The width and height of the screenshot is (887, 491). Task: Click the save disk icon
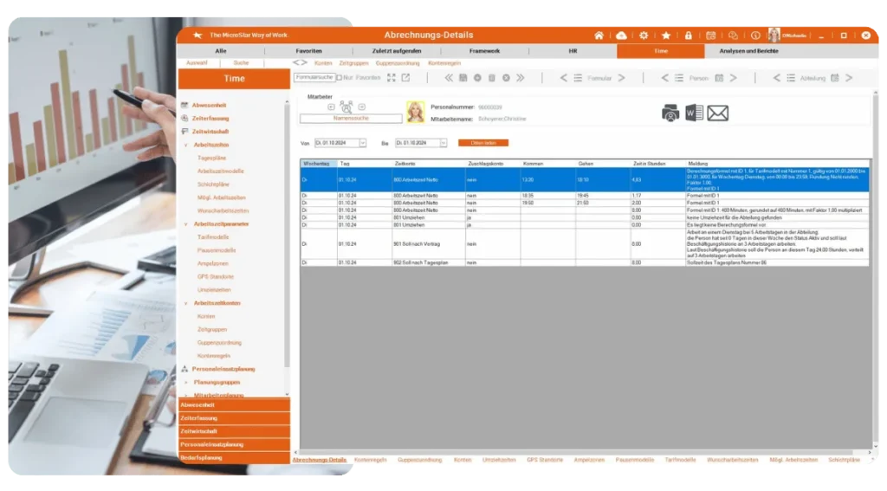[x=463, y=77]
